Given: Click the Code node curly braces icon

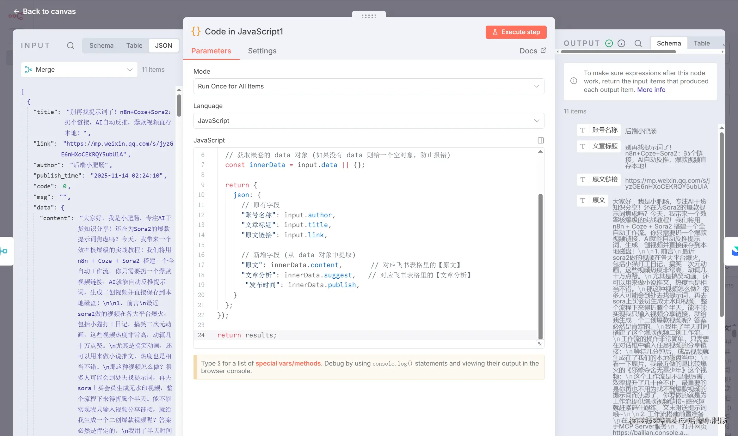Looking at the screenshot, I should point(196,31).
